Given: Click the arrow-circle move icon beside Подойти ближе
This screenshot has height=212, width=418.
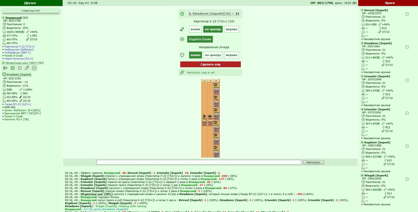Looking at the screenshot, I should pyautogui.click(x=182, y=39).
